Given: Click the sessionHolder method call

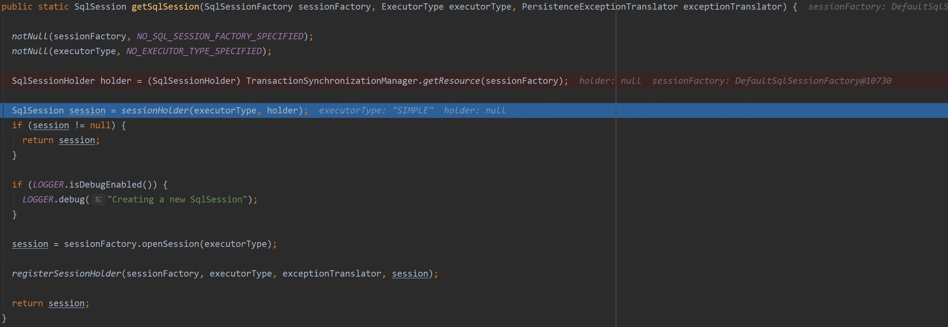Looking at the screenshot, I should coord(155,110).
